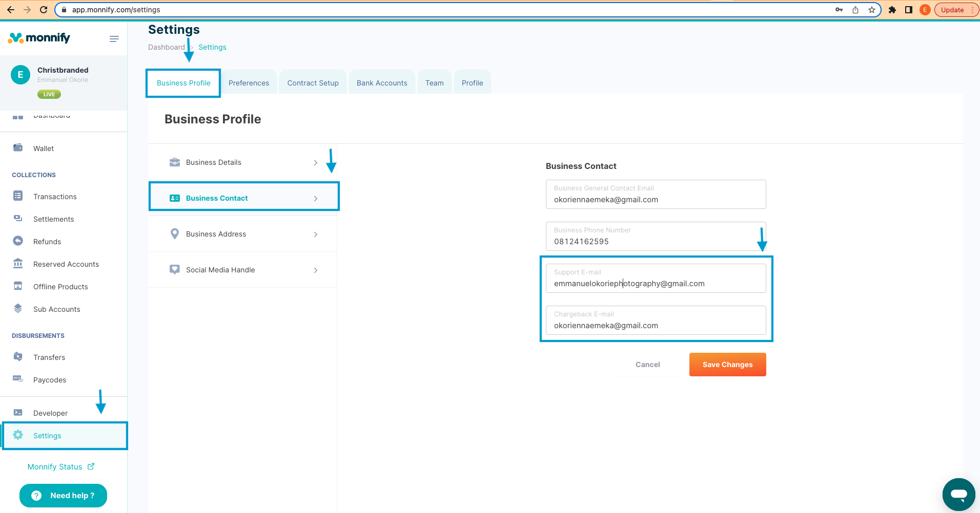Select the Reserved Accounts bank icon
Viewport: 980px width, 513px height.
pyautogui.click(x=18, y=264)
